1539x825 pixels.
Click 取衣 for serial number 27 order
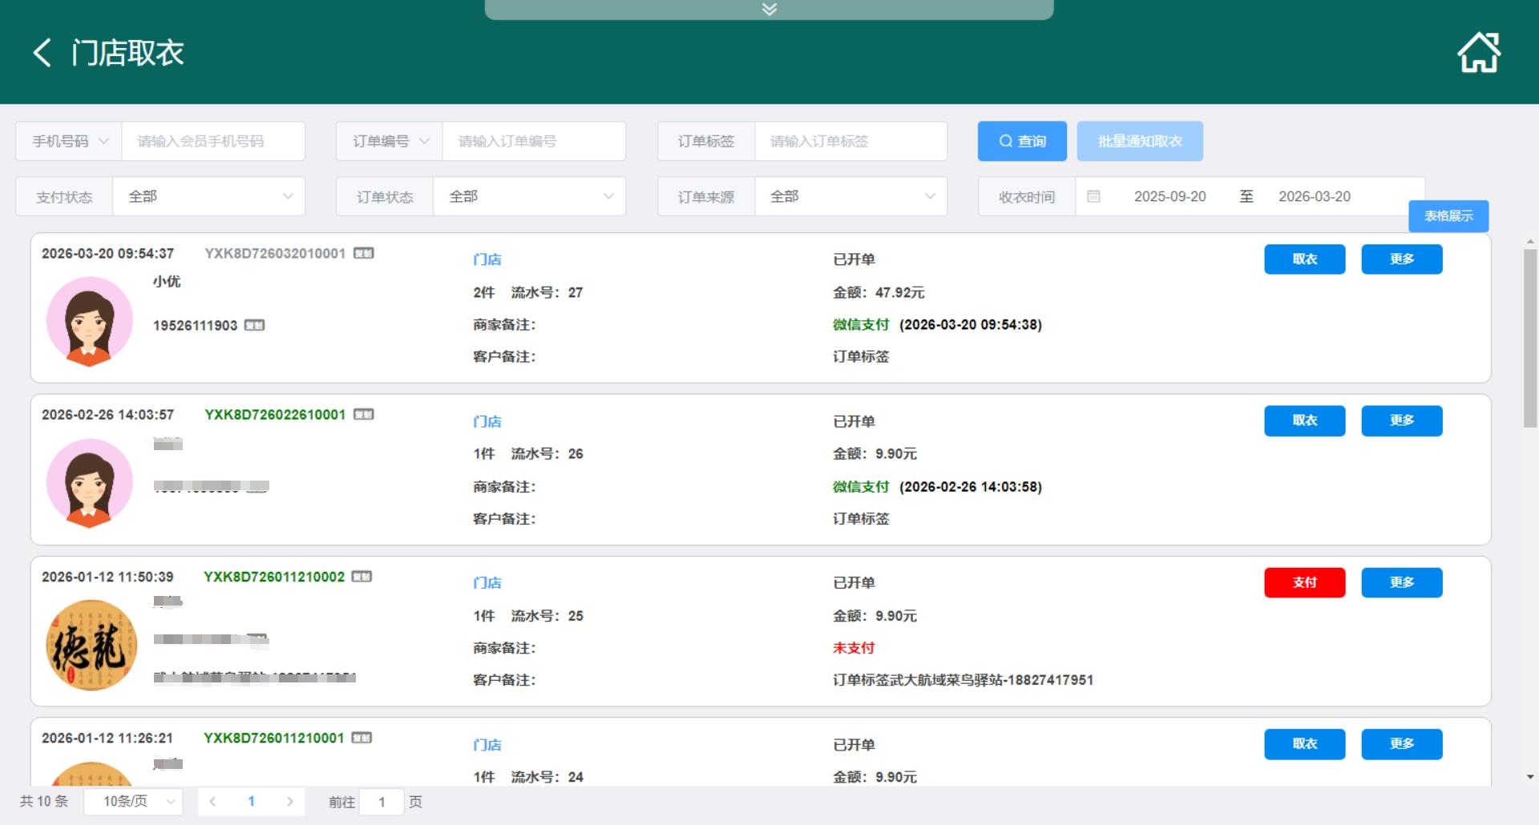(x=1304, y=260)
